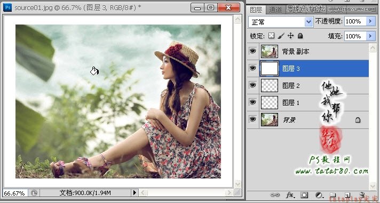The height and width of the screenshot is (203, 380).
Task: Select layer named 图层 2
Action: [291, 86]
